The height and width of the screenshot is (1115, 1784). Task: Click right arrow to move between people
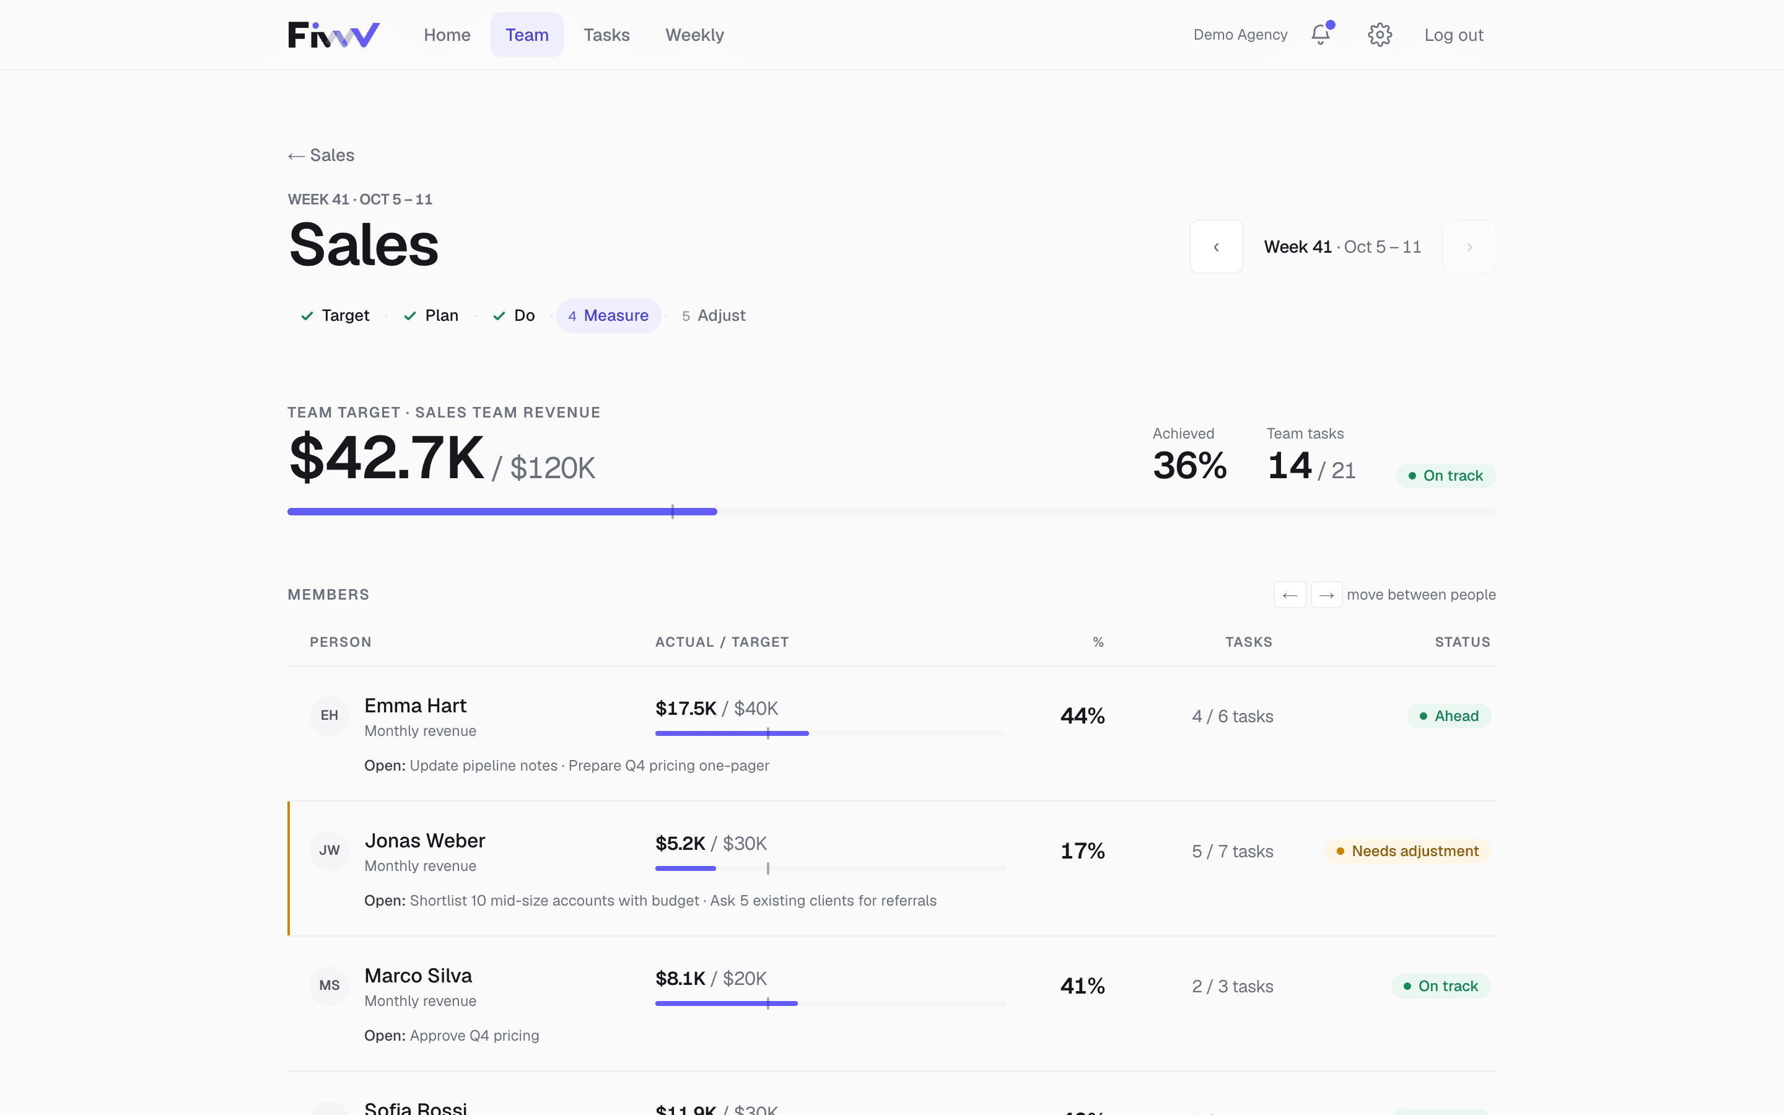coord(1326,595)
